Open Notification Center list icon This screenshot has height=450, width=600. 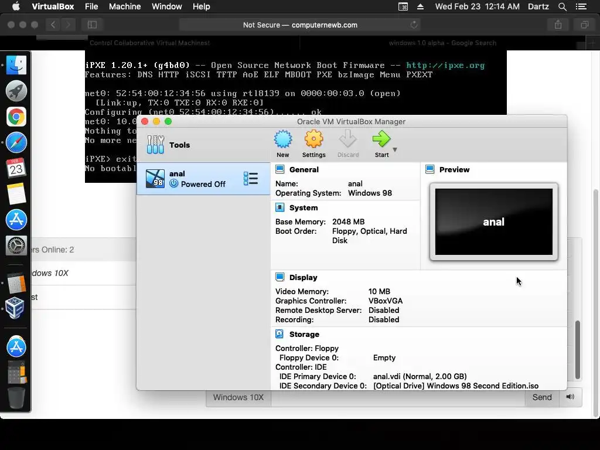coord(581,6)
